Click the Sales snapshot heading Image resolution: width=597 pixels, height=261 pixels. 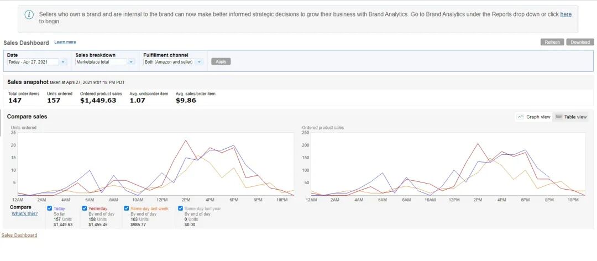pos(28,82)
